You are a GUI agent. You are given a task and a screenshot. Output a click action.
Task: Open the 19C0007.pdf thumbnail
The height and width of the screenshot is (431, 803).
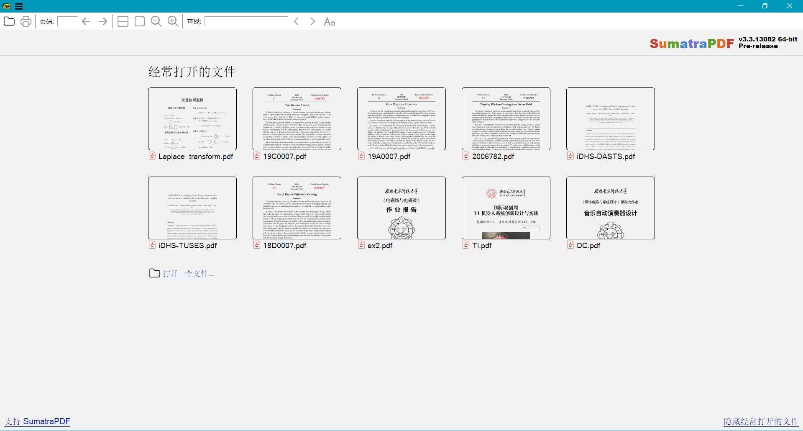297,119
